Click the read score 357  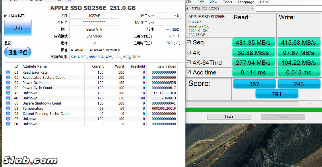pos(254,84)
